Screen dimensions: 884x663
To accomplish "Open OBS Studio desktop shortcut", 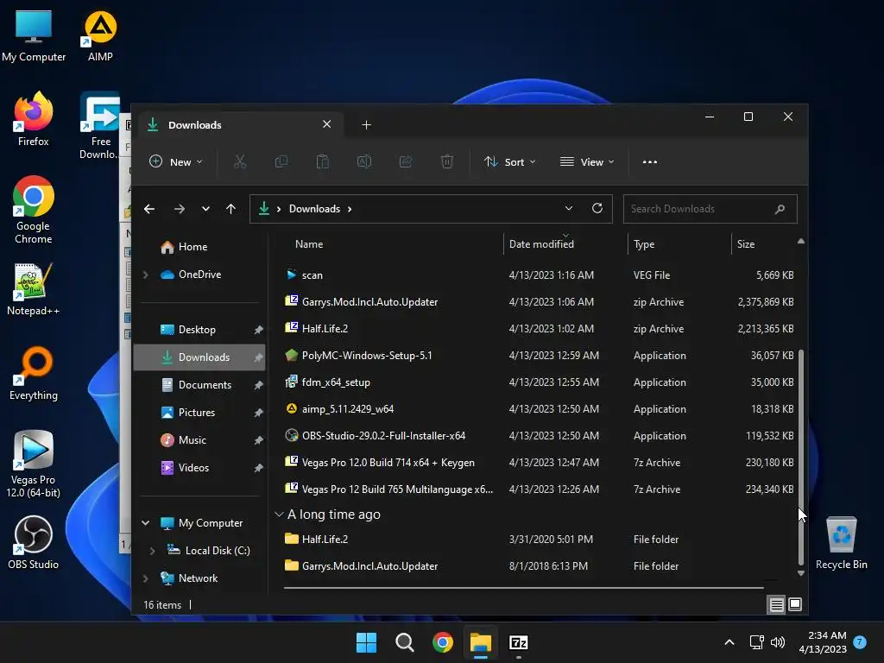I will pyautogui.click(x=34, y=542).
